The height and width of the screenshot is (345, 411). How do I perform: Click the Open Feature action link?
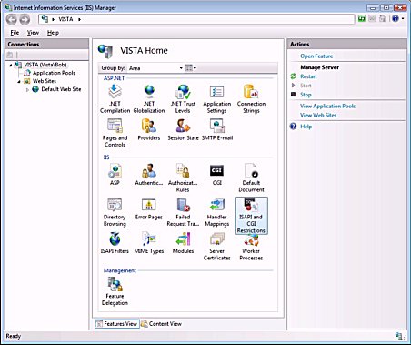click(316, 56)
